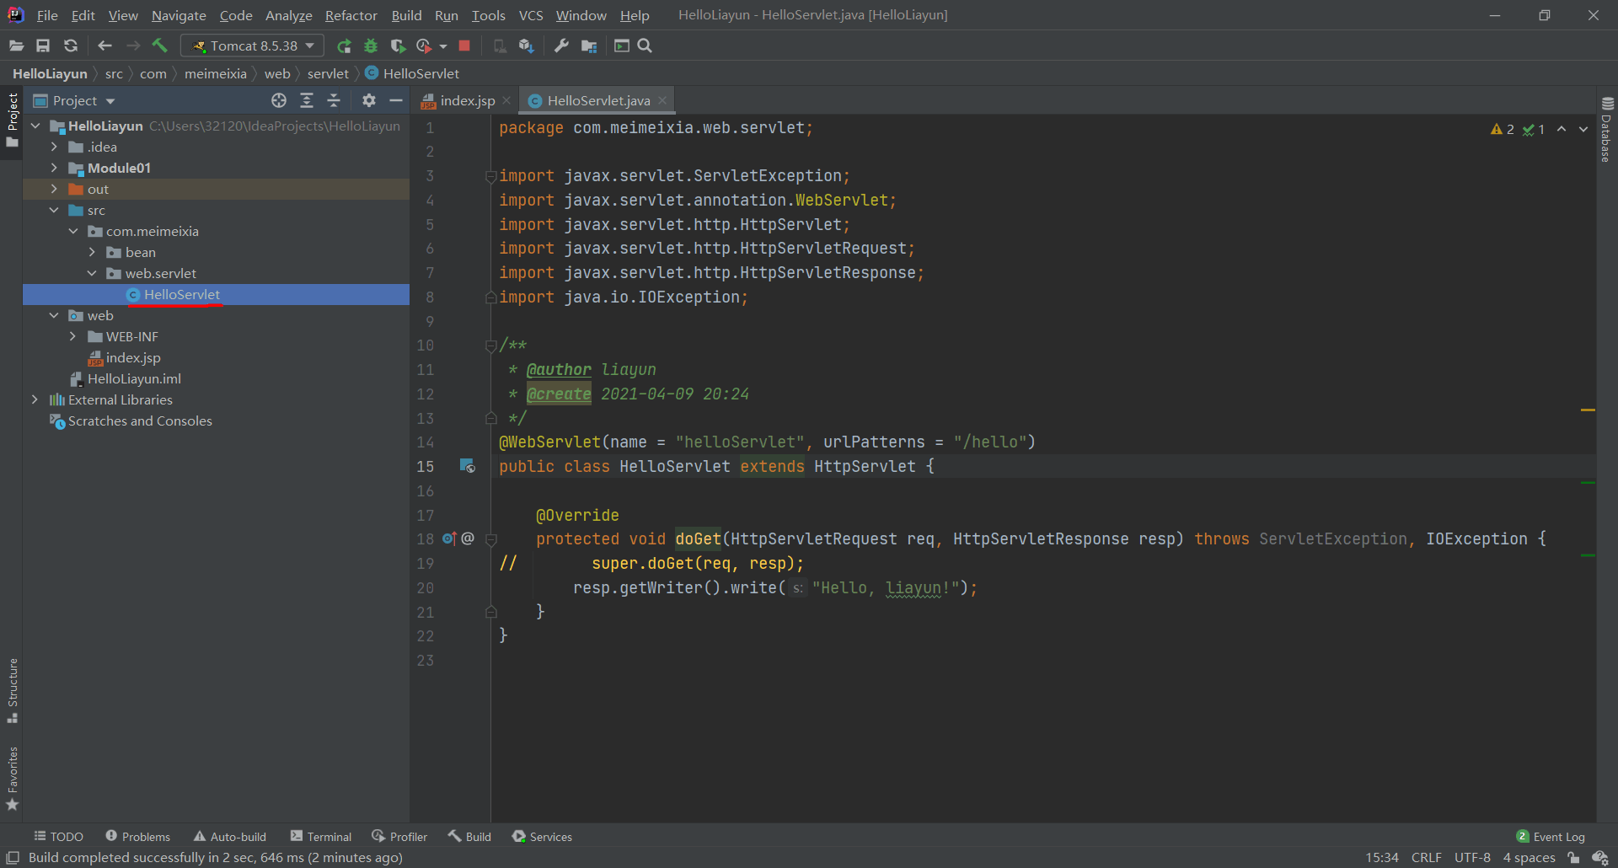Click the update application download cube icon
Screen dimensions: 1618x868
click(527, 46)
